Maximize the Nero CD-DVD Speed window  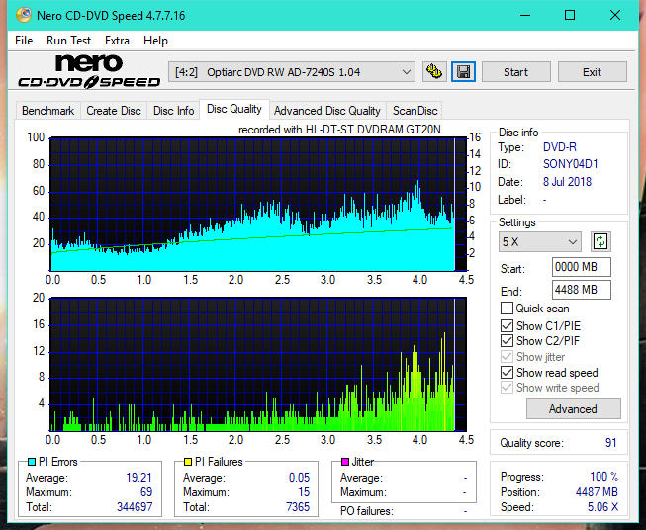(x=570, y=15)
